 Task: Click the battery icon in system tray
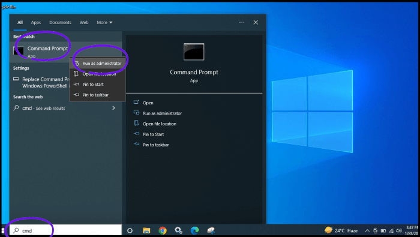(383, 230)
